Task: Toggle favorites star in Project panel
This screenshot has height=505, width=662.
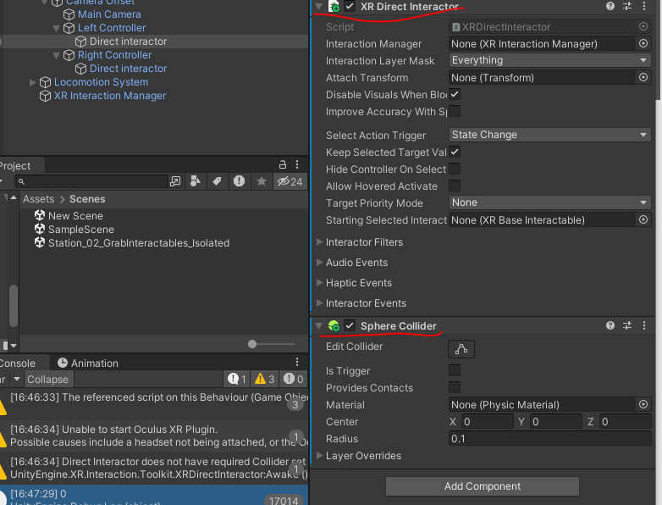Action: coord(262,181)
